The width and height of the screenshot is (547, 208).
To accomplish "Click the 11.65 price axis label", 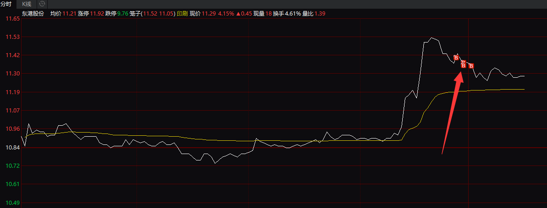I will pos(13,18).
